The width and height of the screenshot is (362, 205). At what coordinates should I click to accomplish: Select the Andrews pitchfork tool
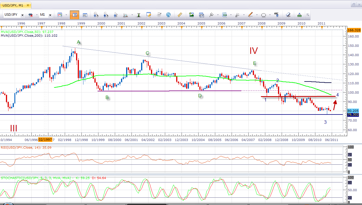click(211, 15)
